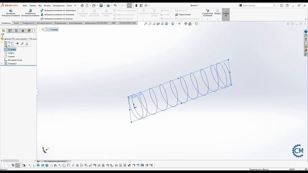This screenshot has height=173, width=308.
Task: Switch to the MBD tab
Action: (x=114, y=23)
